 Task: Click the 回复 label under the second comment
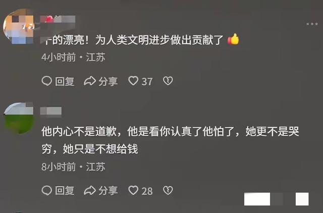[65, 191]
